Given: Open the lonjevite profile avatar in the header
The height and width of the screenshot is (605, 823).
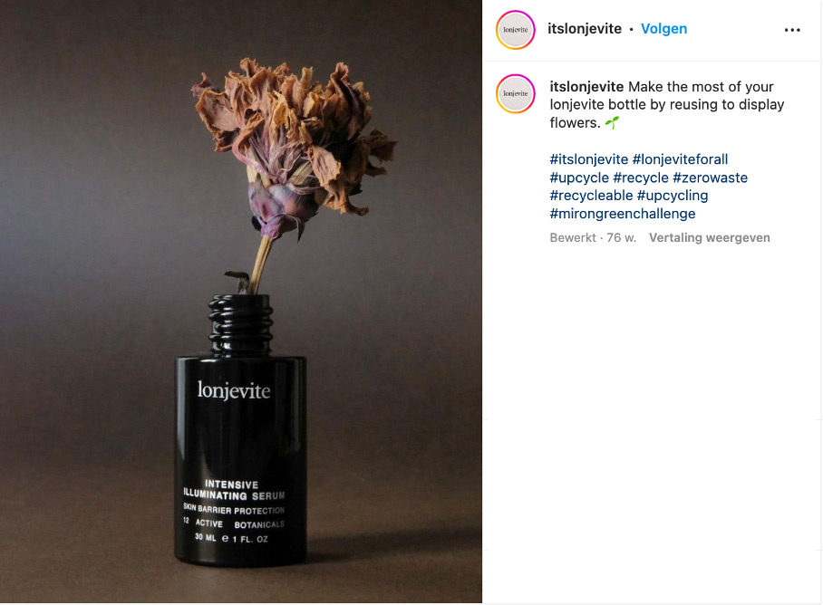Looking at the screenshot, I should tap(516, 30).
